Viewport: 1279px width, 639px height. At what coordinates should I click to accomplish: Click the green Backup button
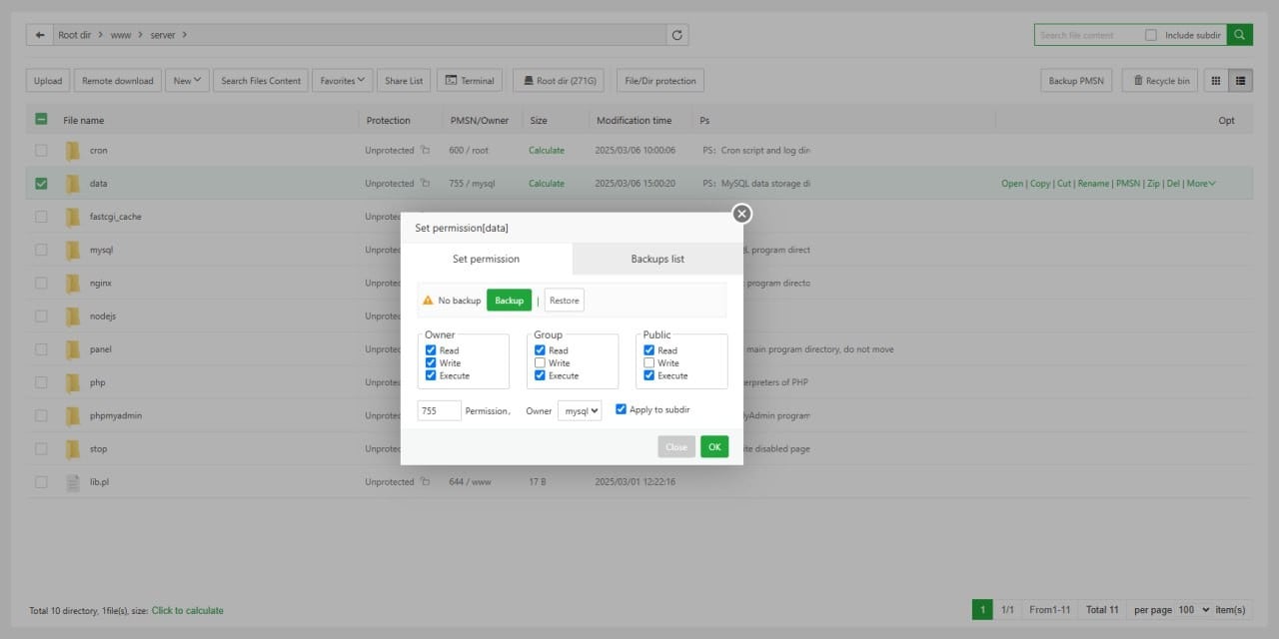pyautogui.click(x=509, y=301)
